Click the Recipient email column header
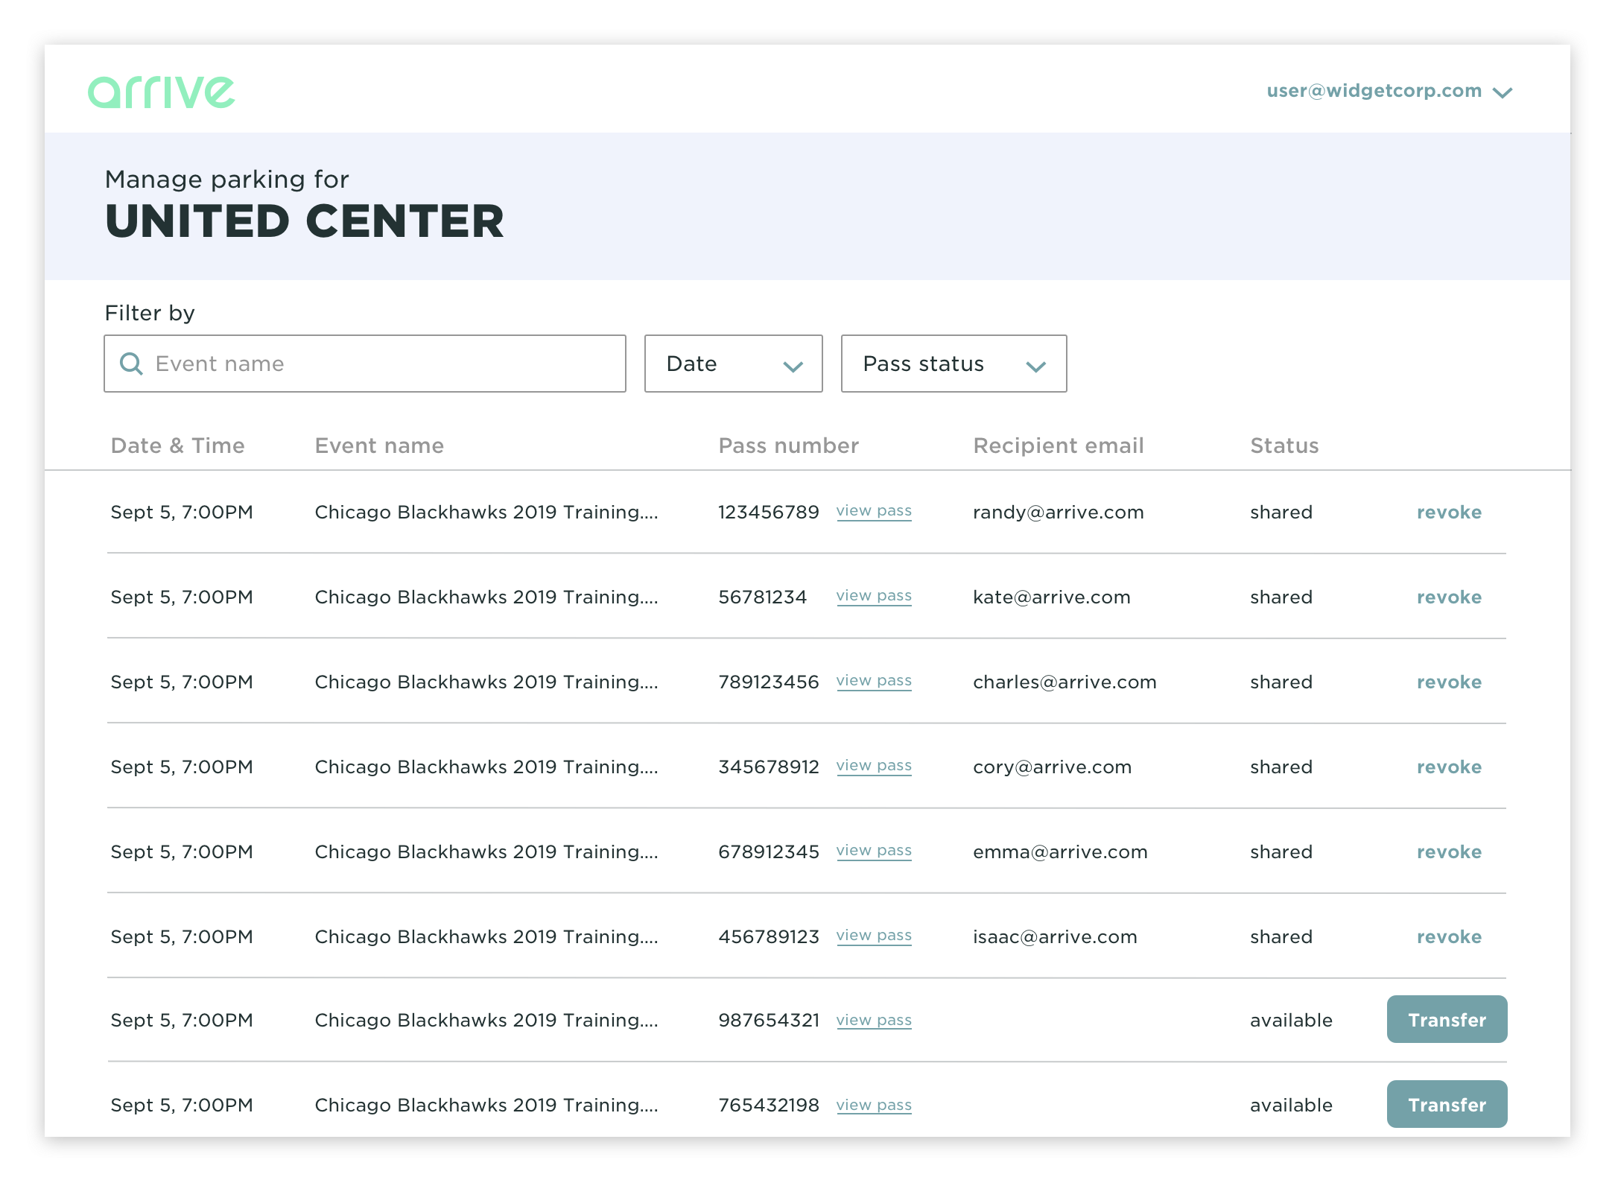The height and width of the screenshot is (1183, 1615). (1058, 445)
